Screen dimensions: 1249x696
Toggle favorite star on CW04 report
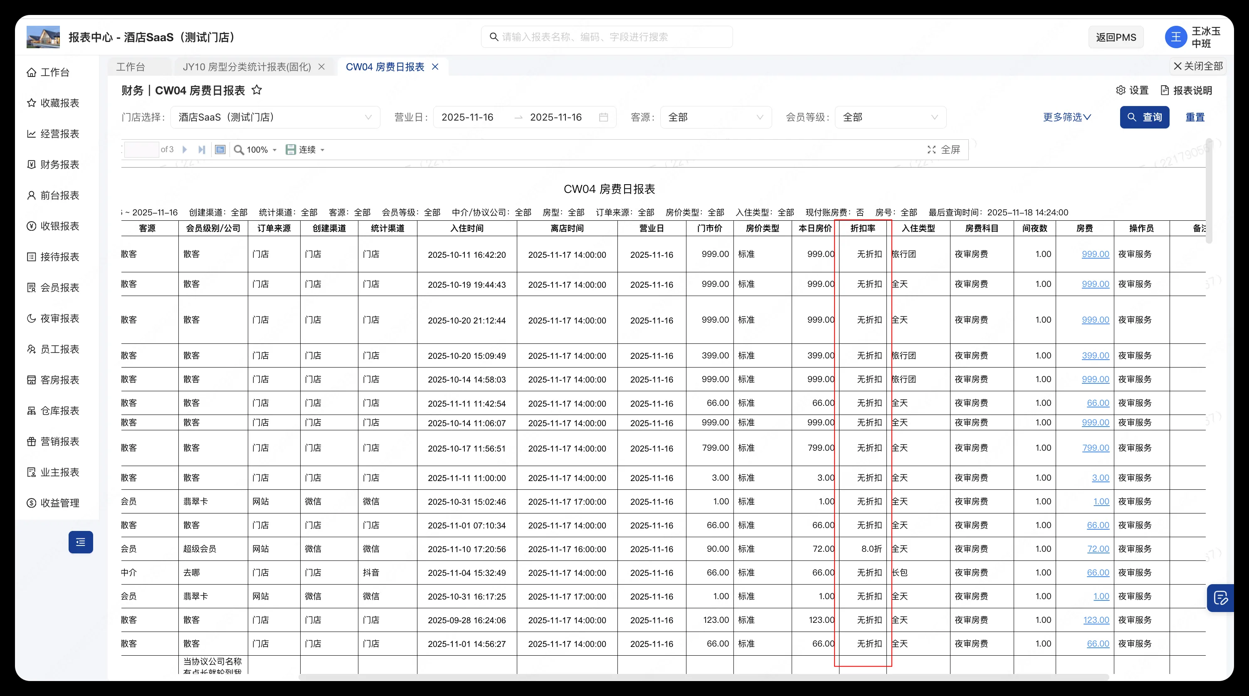[257, 90]
